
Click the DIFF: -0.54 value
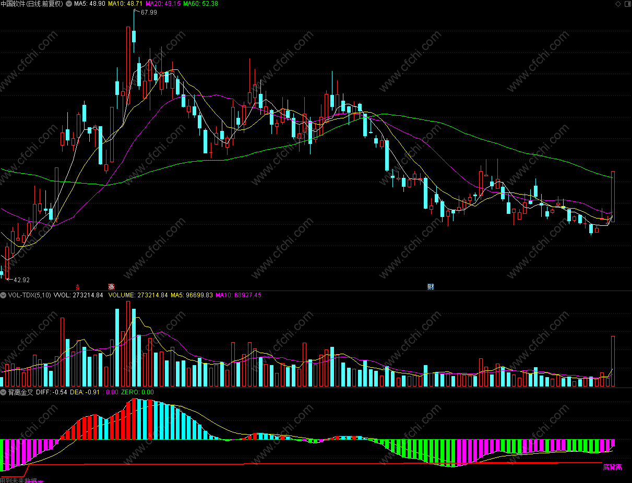pos(52,392)
